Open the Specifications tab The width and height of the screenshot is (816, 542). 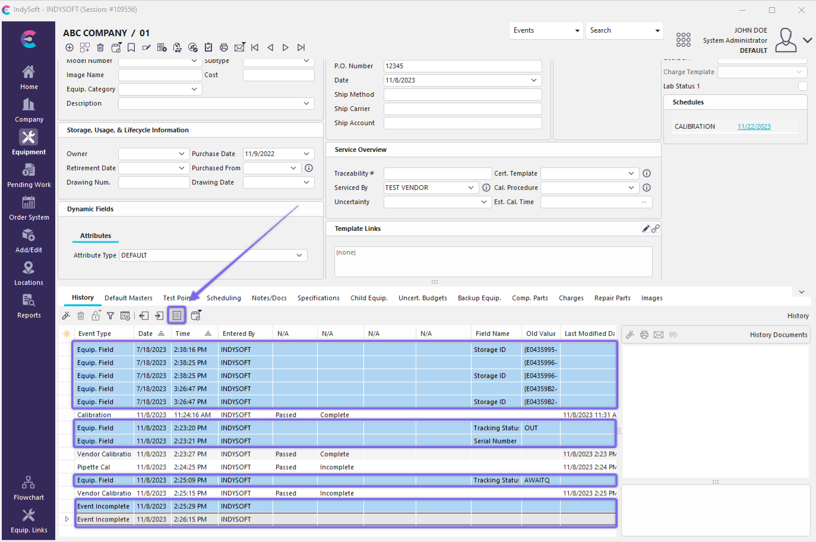click(318, 298)
